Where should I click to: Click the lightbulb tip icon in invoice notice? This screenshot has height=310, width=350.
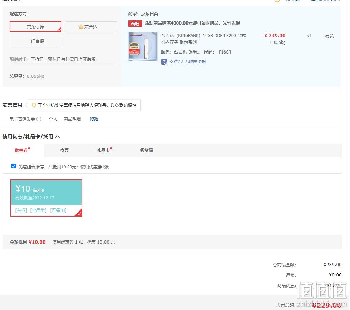[x=34, y=105]
